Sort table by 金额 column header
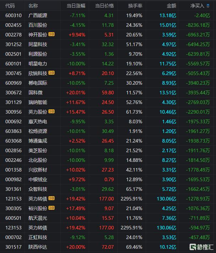 [171, 6]
